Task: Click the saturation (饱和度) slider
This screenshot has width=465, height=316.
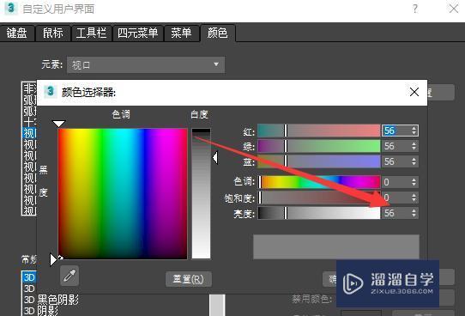Action: pos(319,197)
